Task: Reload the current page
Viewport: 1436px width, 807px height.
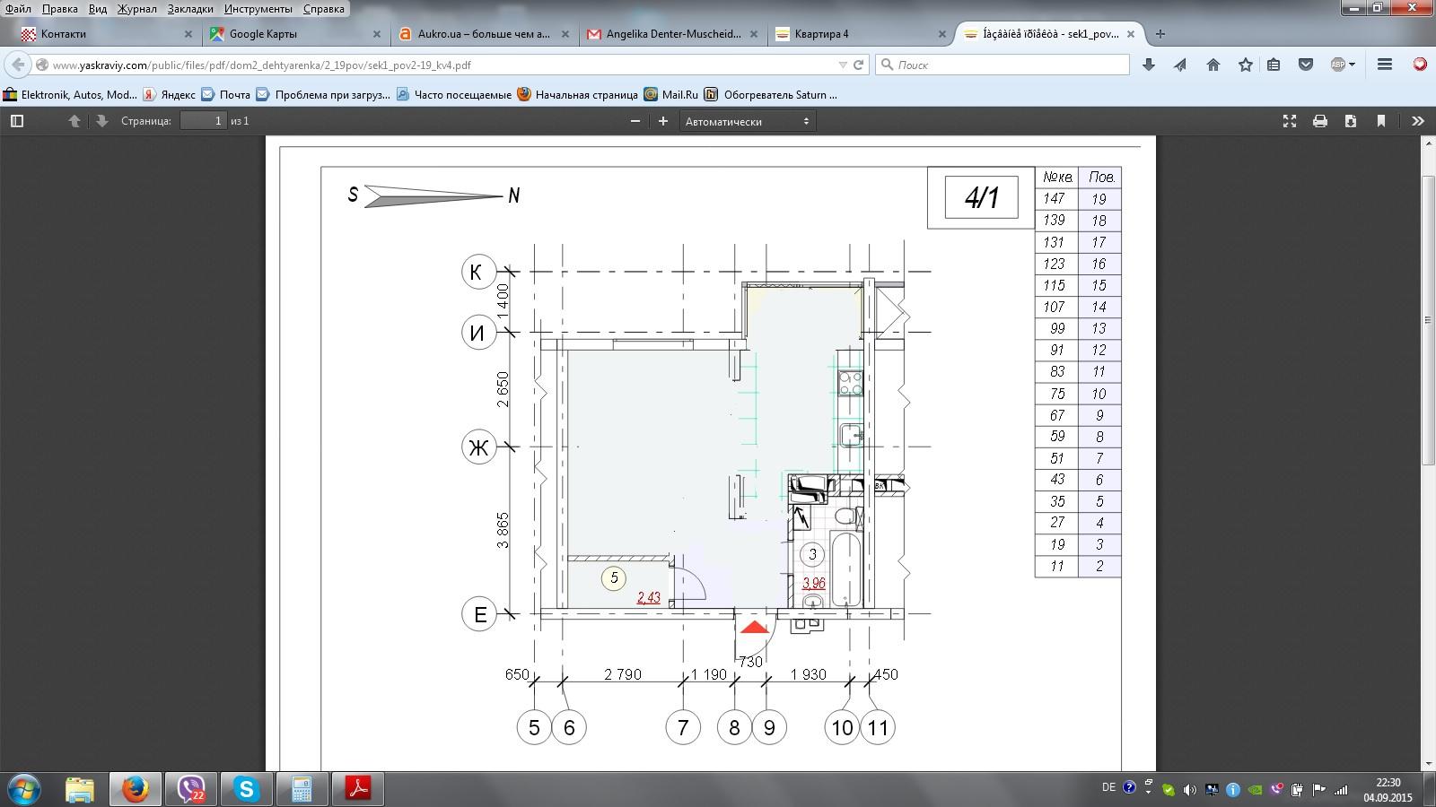Action: pyautogui.click(x=859, y=65)
